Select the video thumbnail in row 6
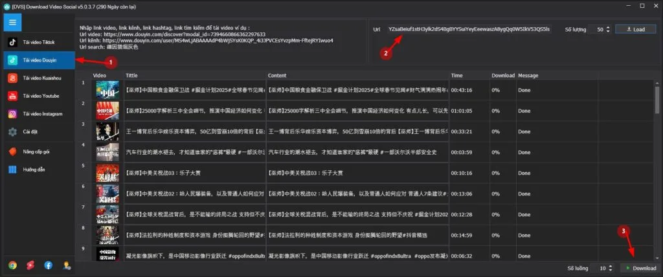 pos(107,194)
